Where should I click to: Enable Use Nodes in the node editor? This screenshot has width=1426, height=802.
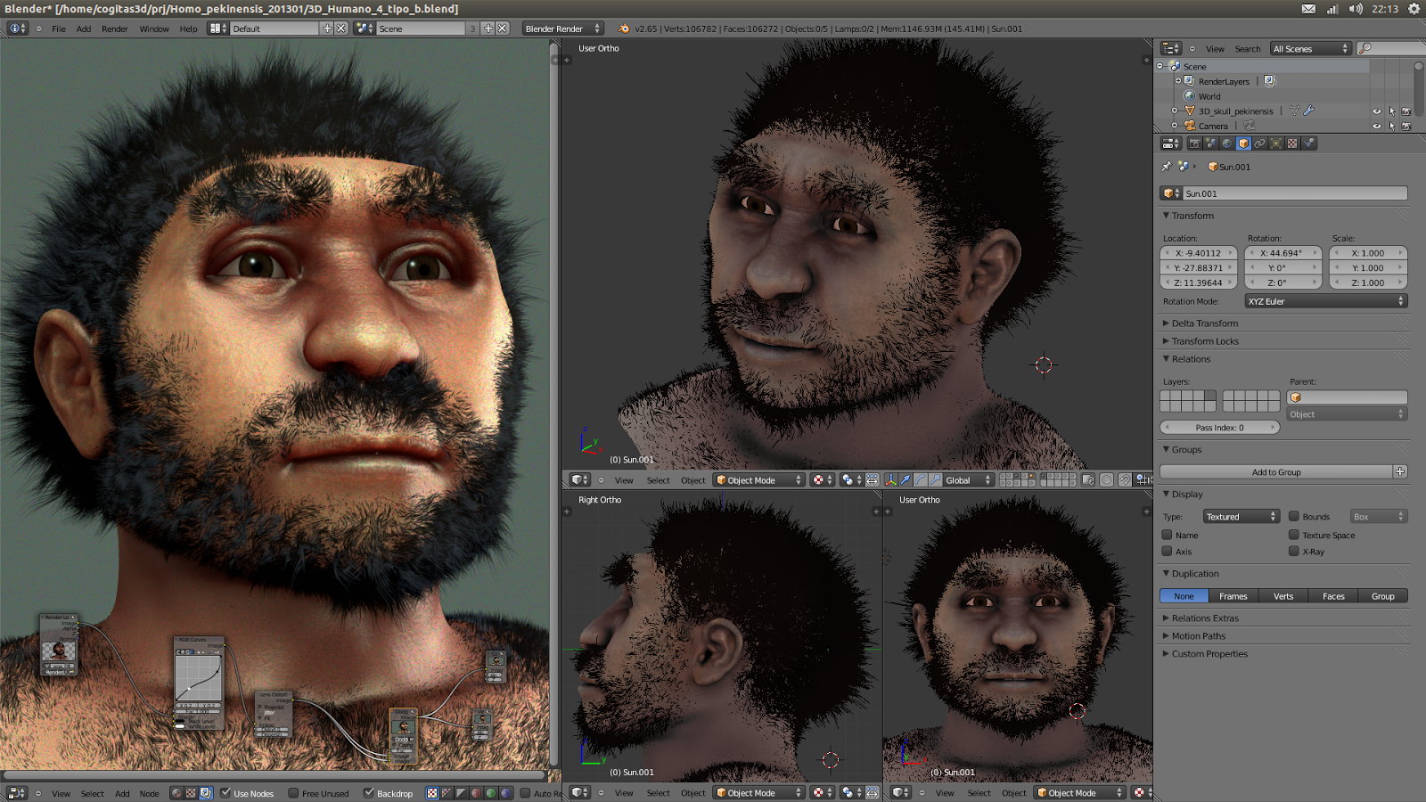coord(226,793)
